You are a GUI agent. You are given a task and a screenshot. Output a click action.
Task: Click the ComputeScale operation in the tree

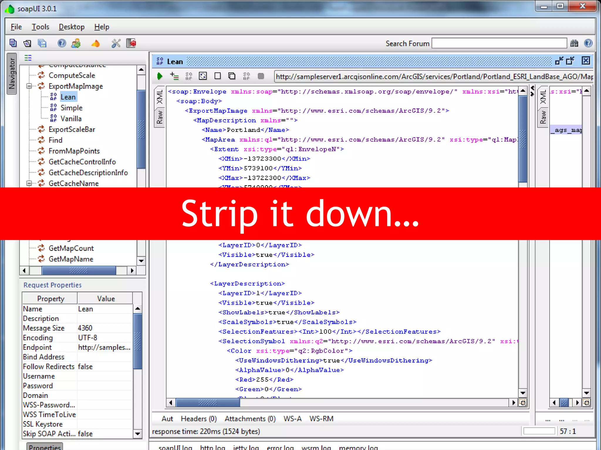[x=72, y=75]
